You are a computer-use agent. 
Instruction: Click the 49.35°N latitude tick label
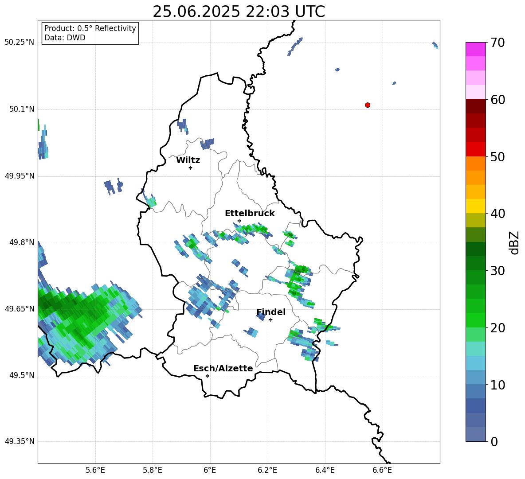[x=20, y=441]
